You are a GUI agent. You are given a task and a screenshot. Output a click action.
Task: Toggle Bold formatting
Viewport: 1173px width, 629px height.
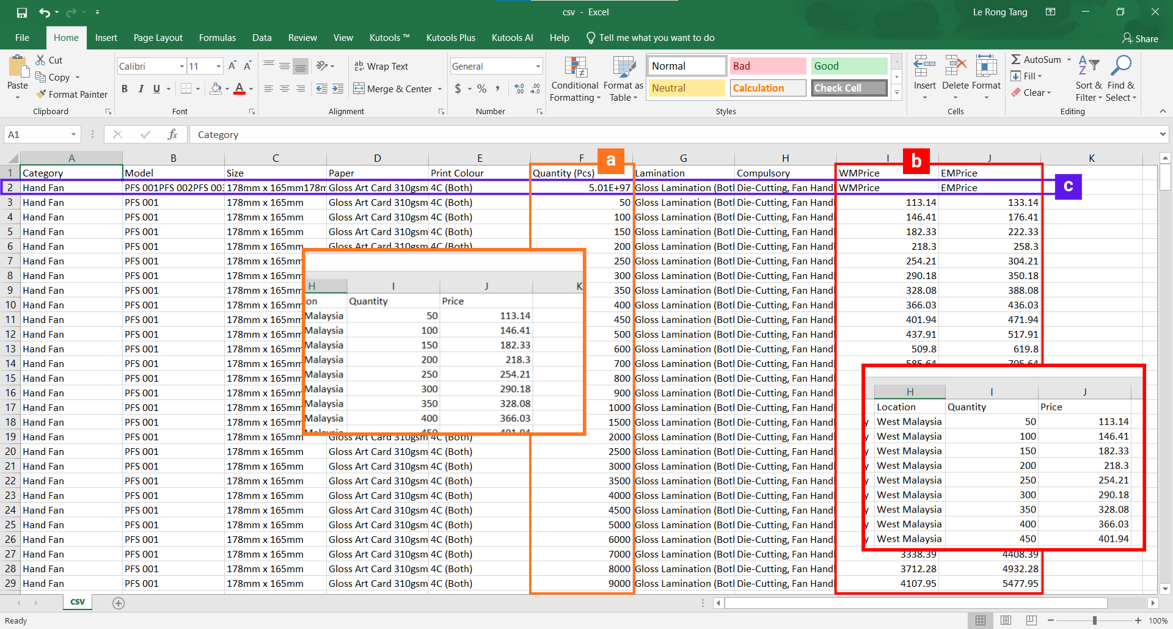[125, 89]
